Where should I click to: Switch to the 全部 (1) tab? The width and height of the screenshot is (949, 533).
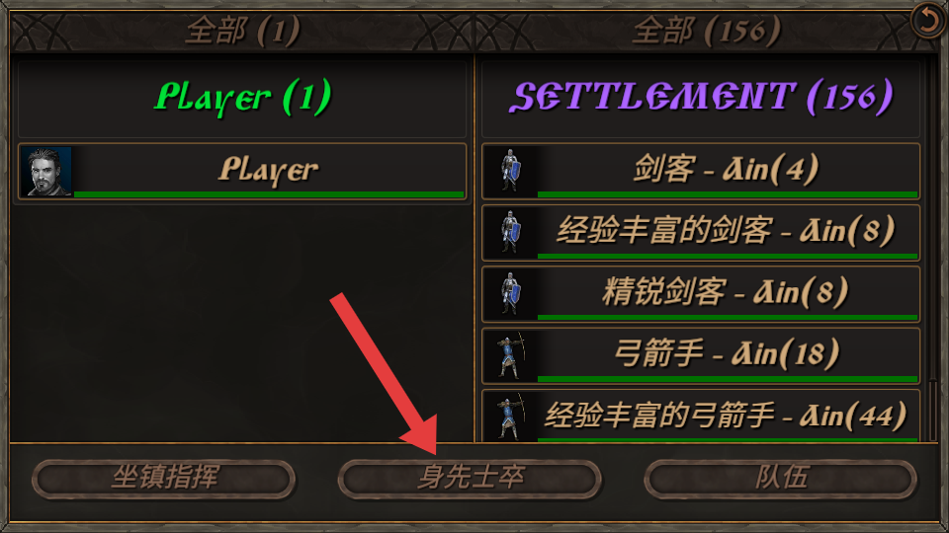click(x=242, y=31)
